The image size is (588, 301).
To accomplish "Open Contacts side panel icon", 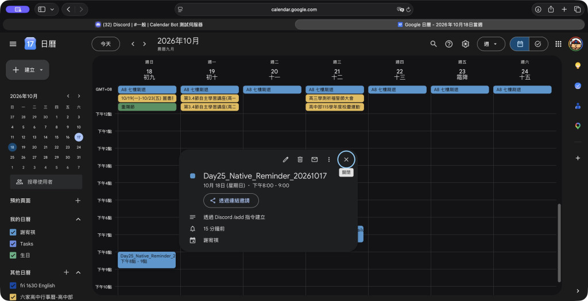I will tap(578, 106).
